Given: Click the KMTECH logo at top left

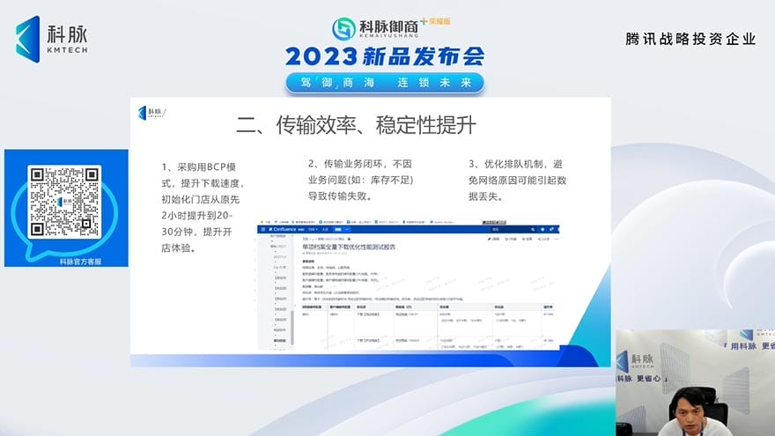Looking at the screenshot, I should pos(52,39).
